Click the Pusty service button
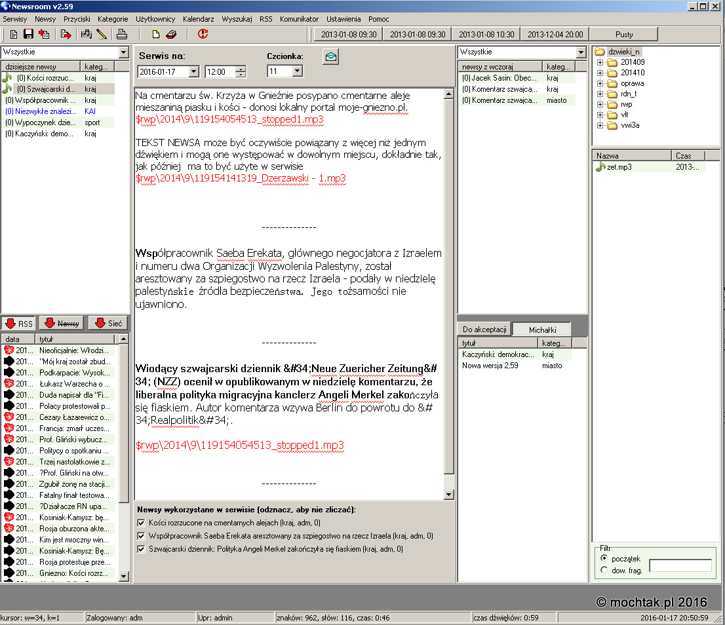The width and height of the screenshot is (725, 625). pos(624,35)
